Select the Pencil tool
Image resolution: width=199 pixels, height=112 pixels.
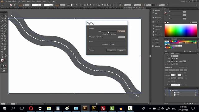(x=5, y=26)
